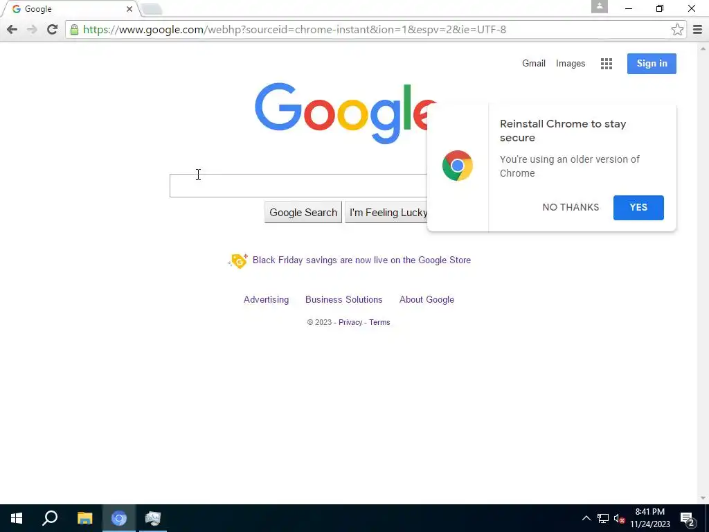The image size is (709, 532).
Task: Click the muted volume tray icon
Action: [x=619, y=519]
